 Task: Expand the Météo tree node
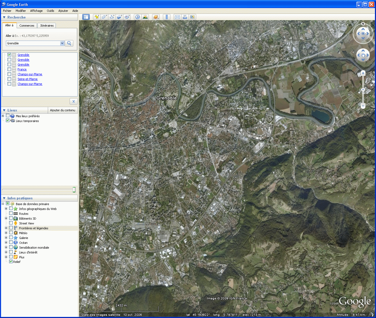(x=6, y=233)
